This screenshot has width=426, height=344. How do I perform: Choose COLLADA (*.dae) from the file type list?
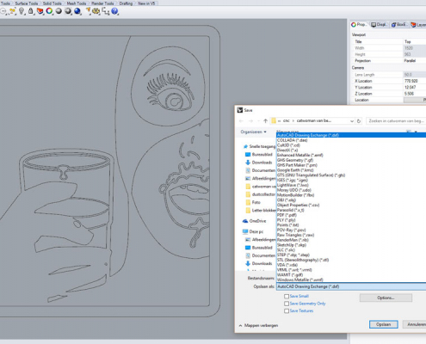[x=351, y=140]
